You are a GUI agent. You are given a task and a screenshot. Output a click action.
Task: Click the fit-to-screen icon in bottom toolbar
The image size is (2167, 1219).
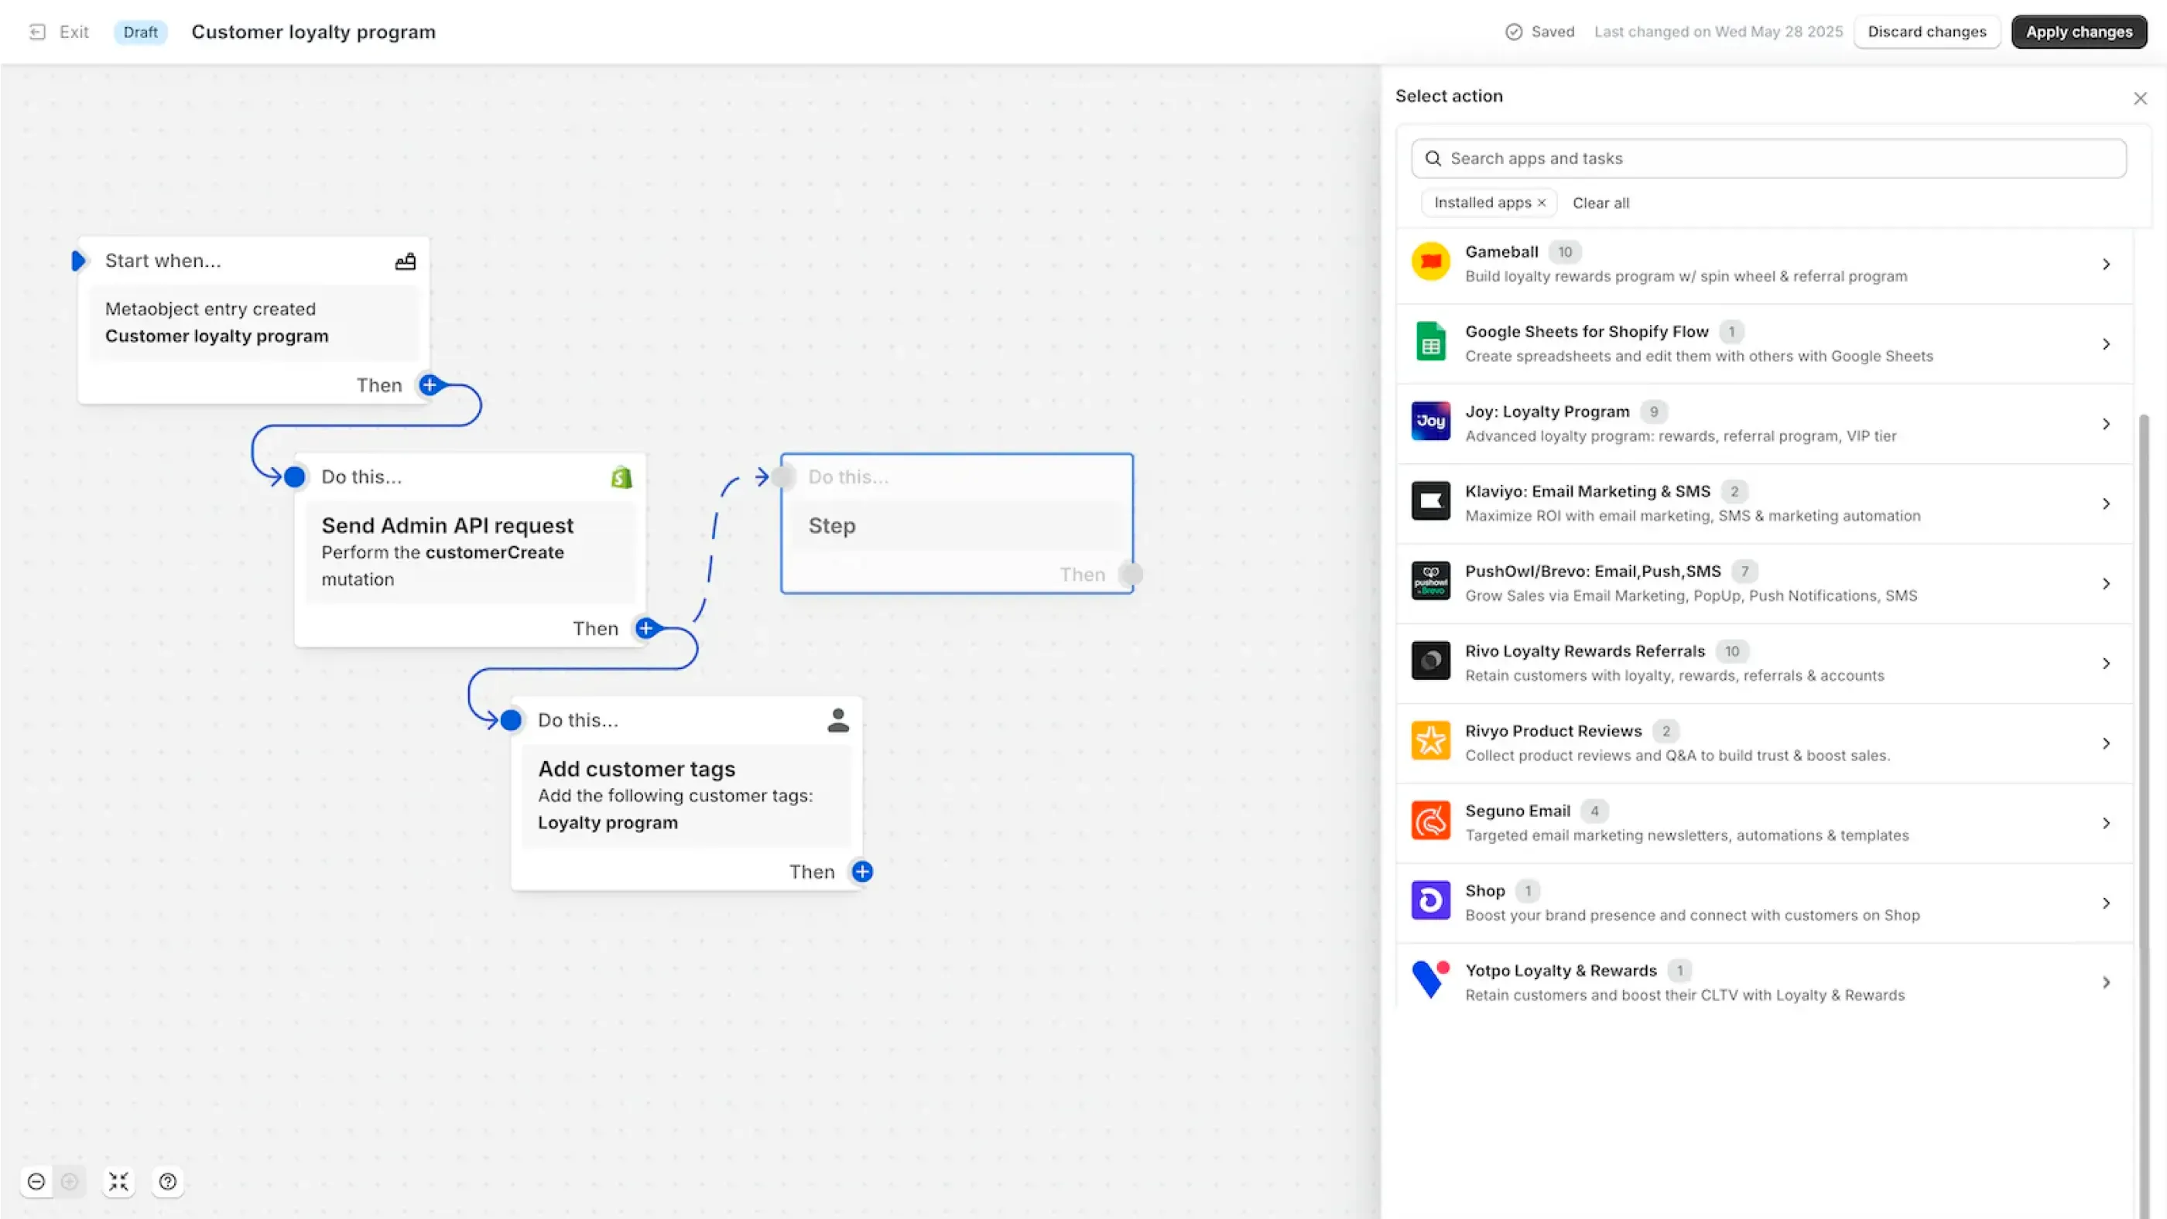point(118,1180)
